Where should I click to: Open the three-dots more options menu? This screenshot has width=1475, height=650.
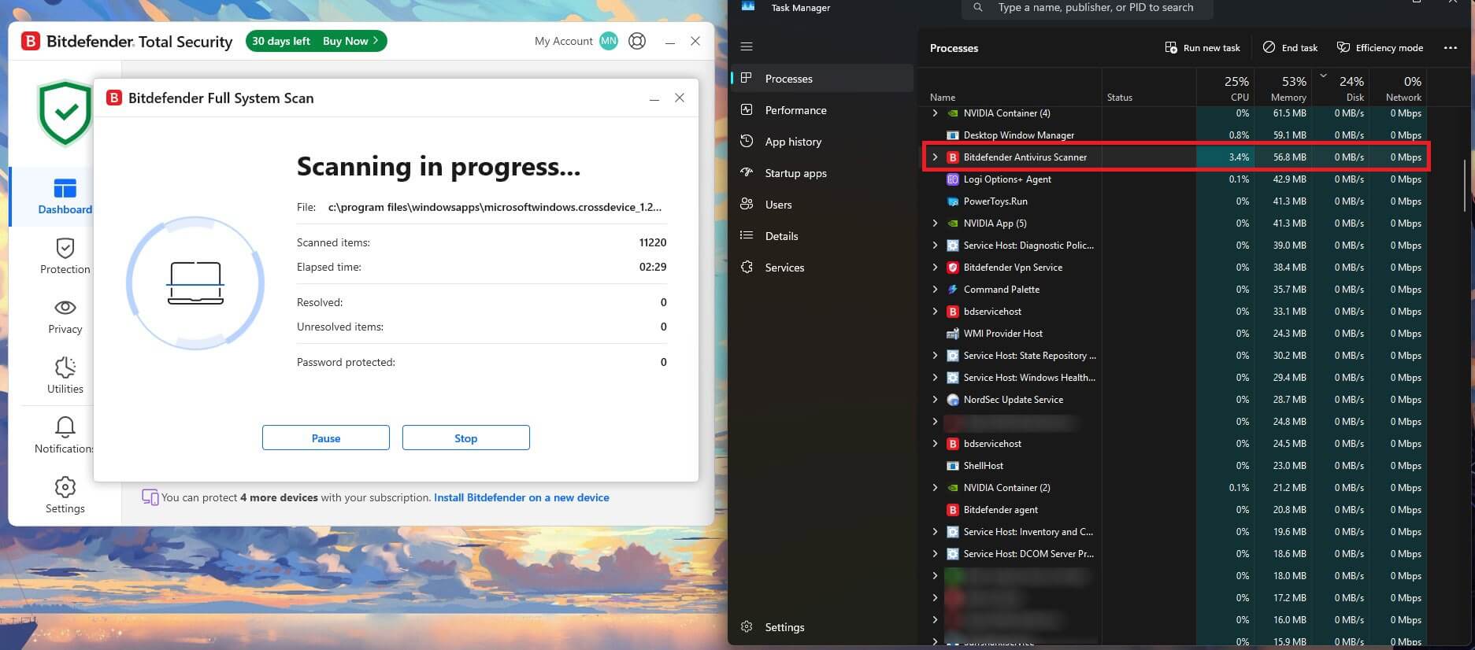pos(1450,48)
